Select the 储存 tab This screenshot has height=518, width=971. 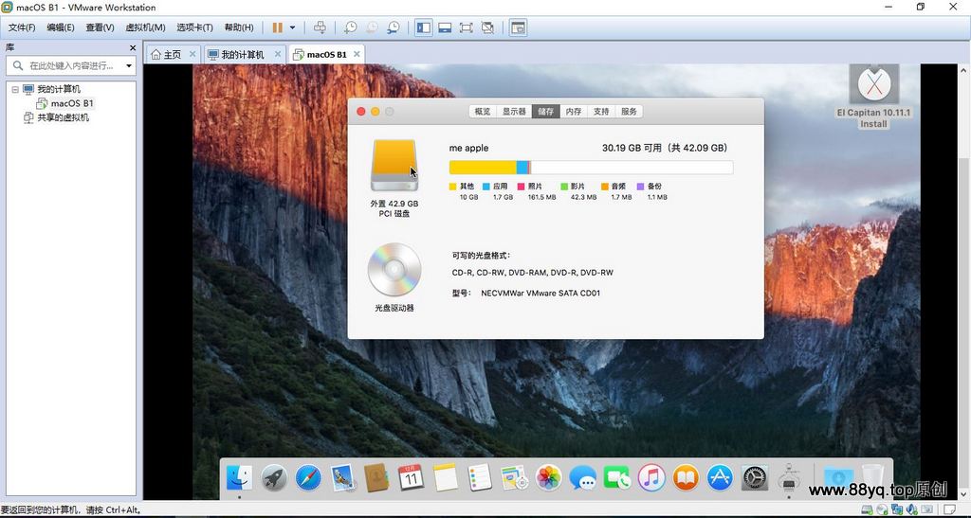point(545,111)
